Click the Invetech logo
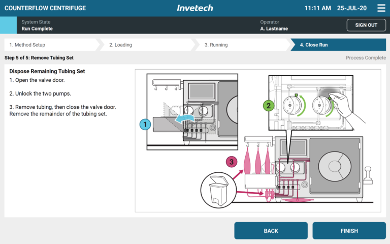Viewport: 390px width, 244px height. 195,8
